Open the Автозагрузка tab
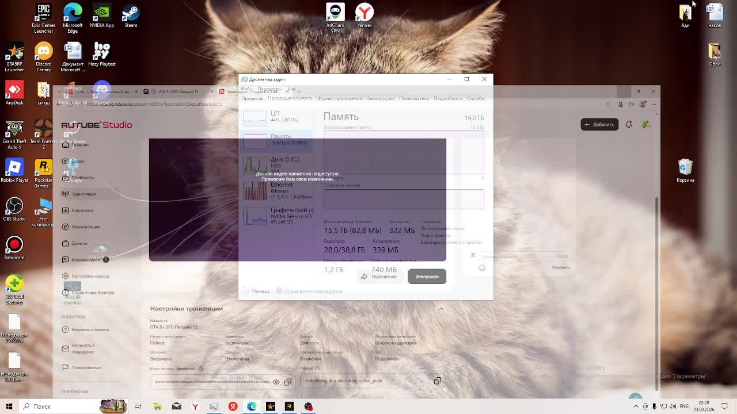This screenshot has height=414, width=737. point(381,98)
